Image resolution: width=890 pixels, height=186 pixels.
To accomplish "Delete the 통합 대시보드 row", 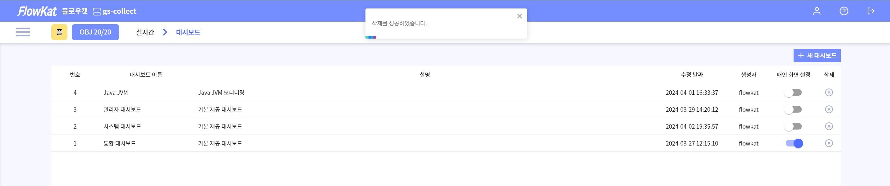I will [x=829, y=143].
